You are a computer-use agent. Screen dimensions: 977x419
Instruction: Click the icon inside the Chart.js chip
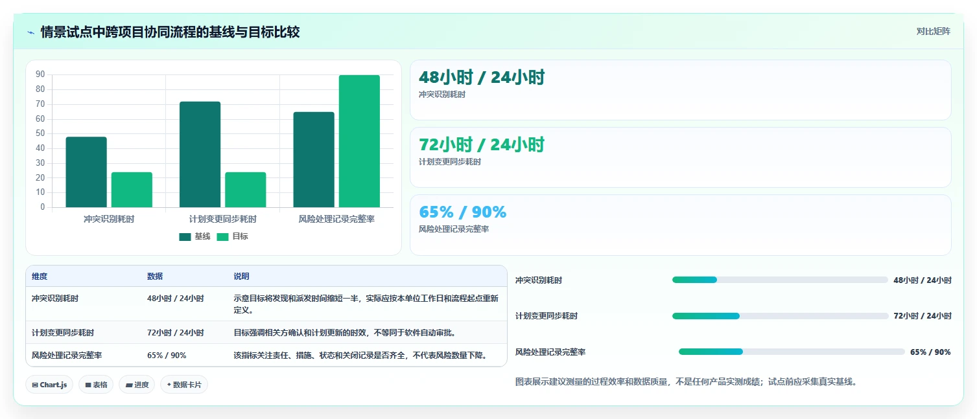pyautogui.click(x=35, y=385)
